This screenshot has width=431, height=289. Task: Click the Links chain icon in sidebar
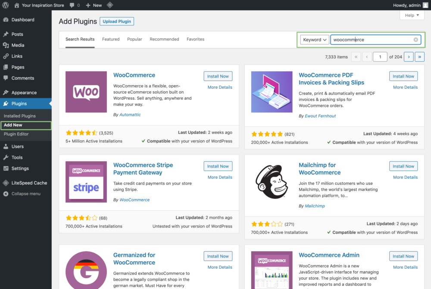[6, 56]
